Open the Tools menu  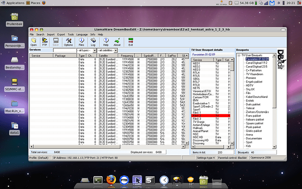pyautogui.click(x=70, y=34)
